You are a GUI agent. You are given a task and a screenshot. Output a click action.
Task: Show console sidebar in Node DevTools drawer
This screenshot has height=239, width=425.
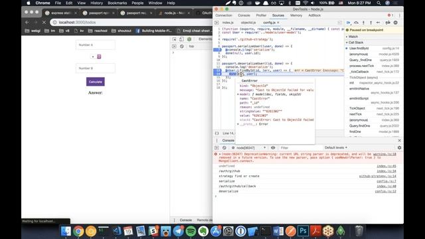point(216,147)
